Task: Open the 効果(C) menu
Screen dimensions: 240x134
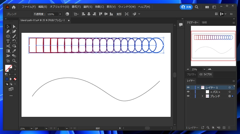Action: click(99, 7)
